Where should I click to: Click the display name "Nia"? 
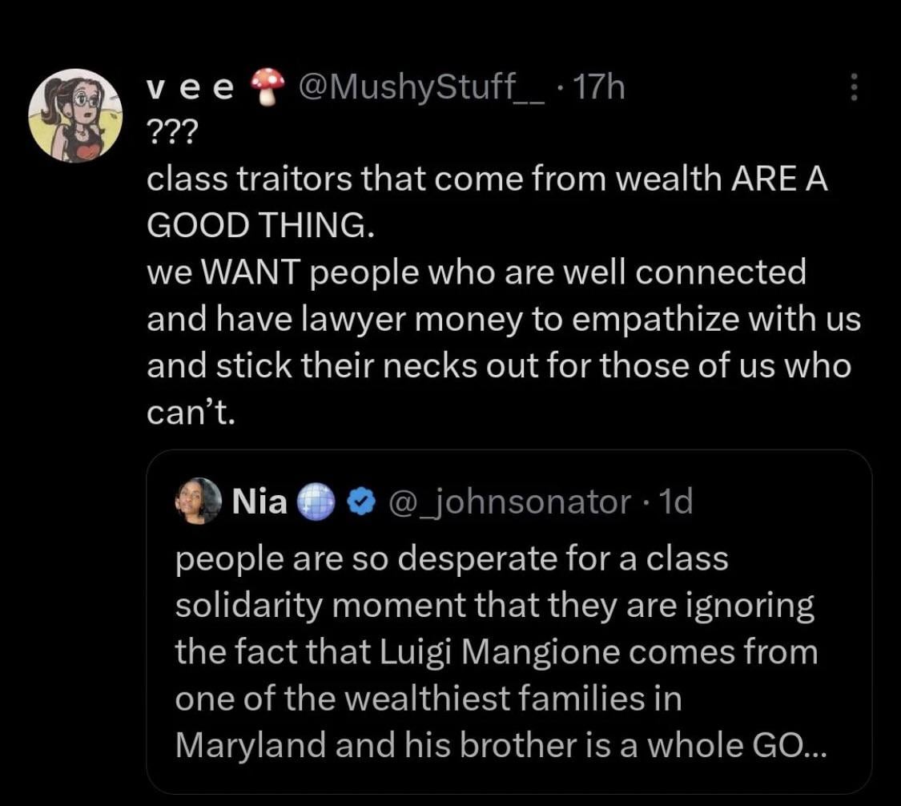(259, 502)
